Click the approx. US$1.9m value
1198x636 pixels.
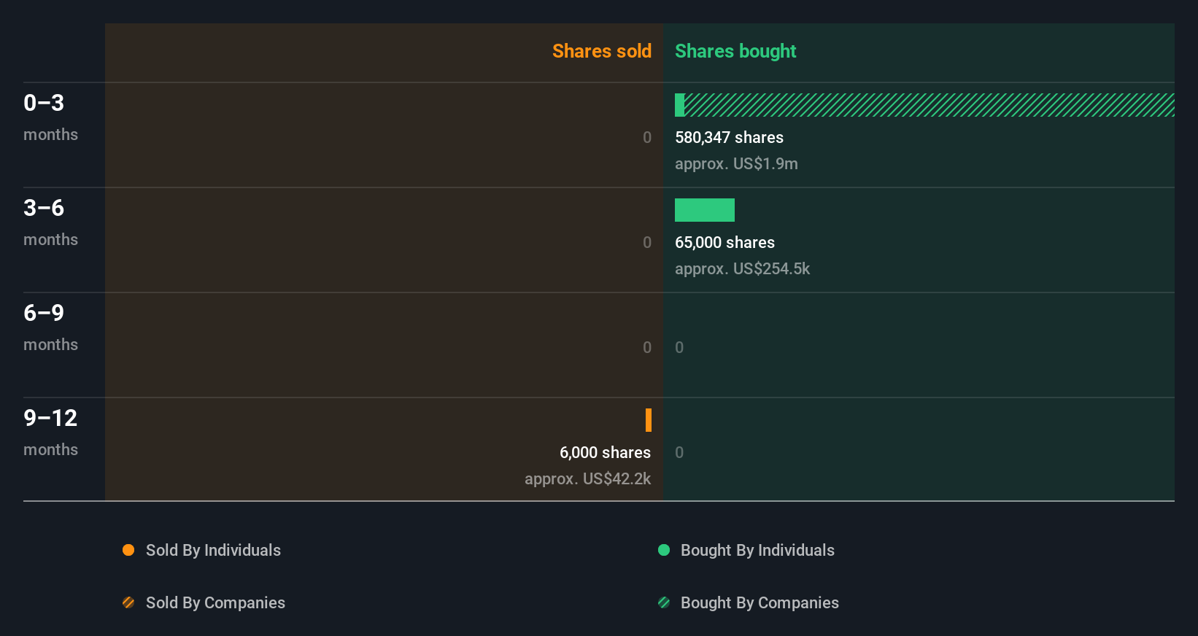click(736, 163)
